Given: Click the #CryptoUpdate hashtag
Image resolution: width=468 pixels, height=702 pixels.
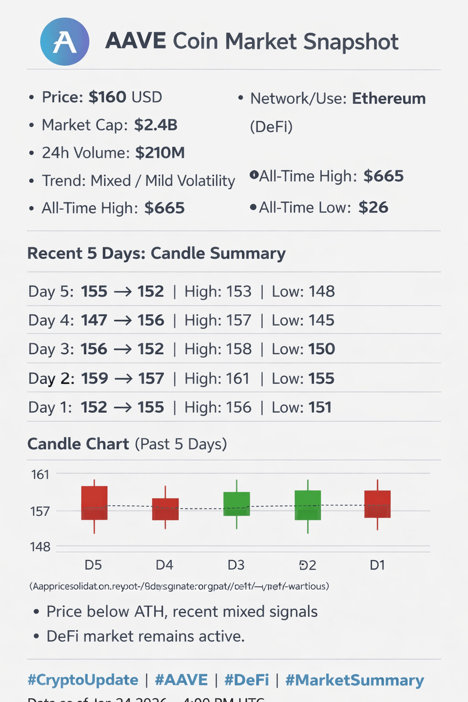Looking at the screenshot, I should tap(83, 680).
